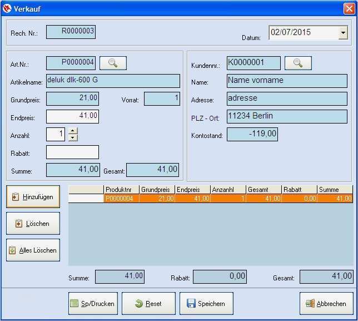Click the Artikelname field

tap(113, 81)
